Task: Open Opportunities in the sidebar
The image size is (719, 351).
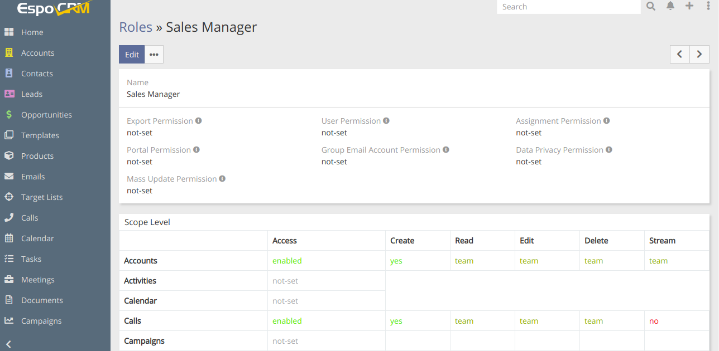Action: pos(46,115)
